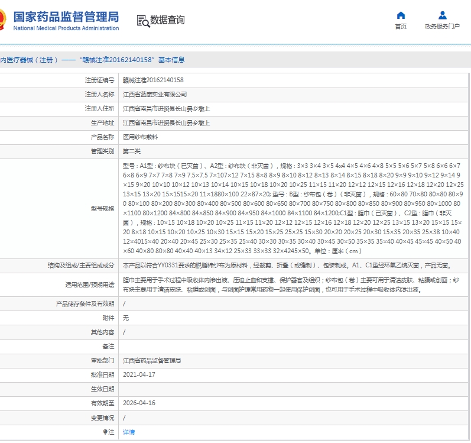
Task: Click the 政务服务门户 label
Action: [442, 27]
